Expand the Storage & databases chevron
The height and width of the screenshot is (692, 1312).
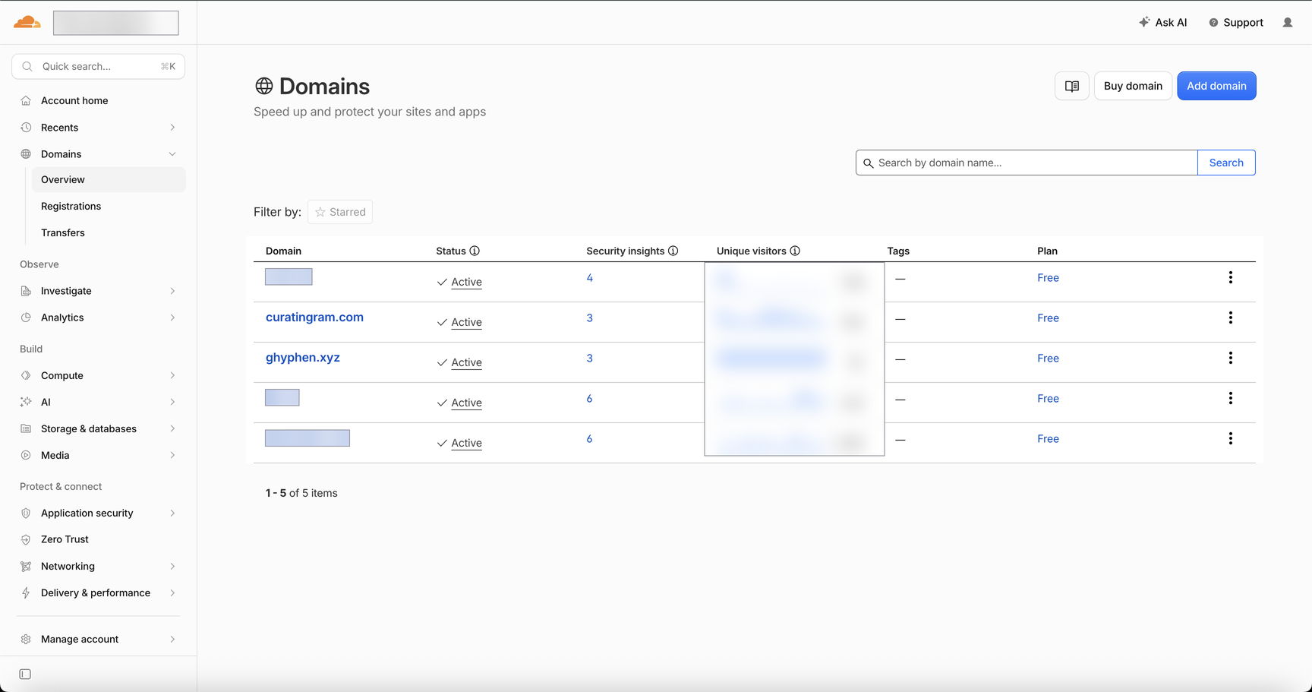[172, 428]
